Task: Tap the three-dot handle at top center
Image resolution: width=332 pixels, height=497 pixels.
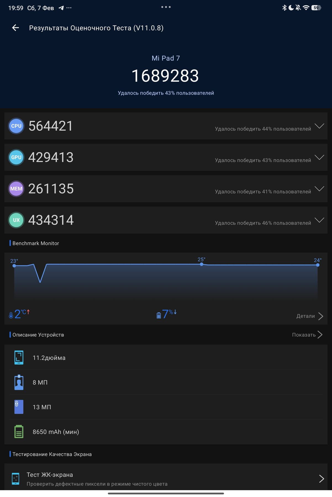Action: coord(166,7)
